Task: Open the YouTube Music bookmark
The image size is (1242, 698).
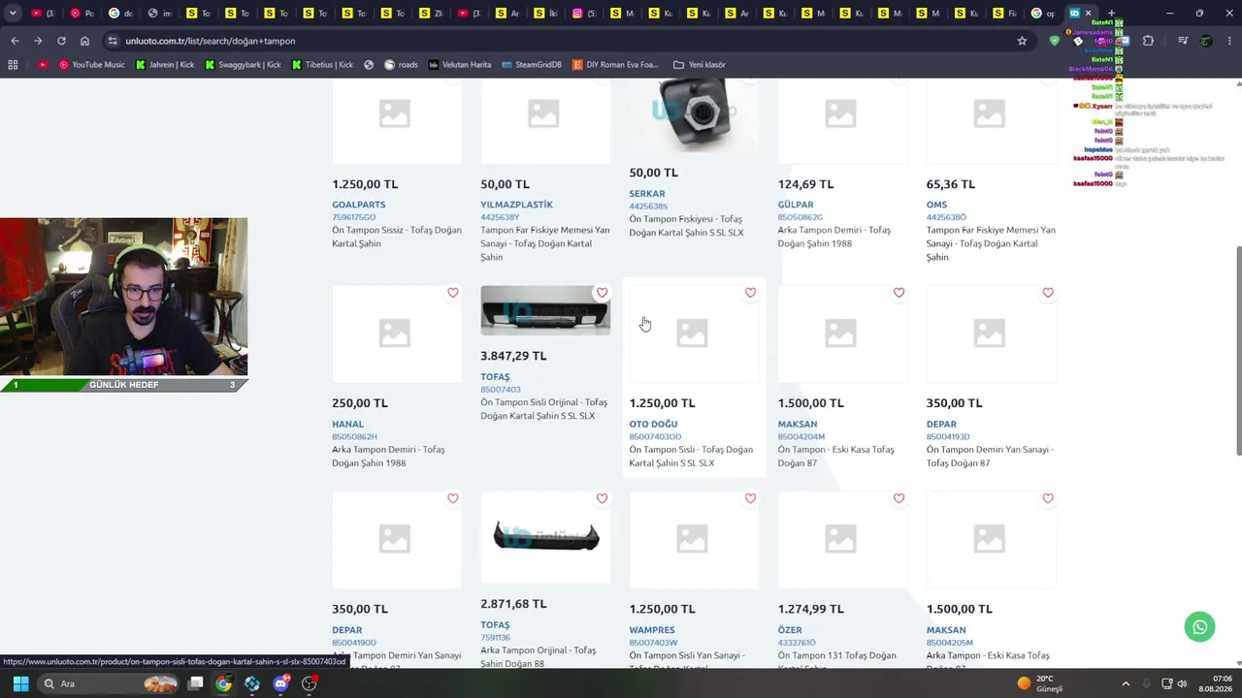Action: pyautogui.click(x=91, y=65)
